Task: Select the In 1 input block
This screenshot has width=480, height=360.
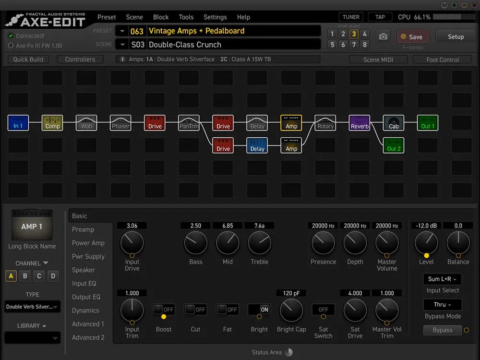Action: pos(18,123)
